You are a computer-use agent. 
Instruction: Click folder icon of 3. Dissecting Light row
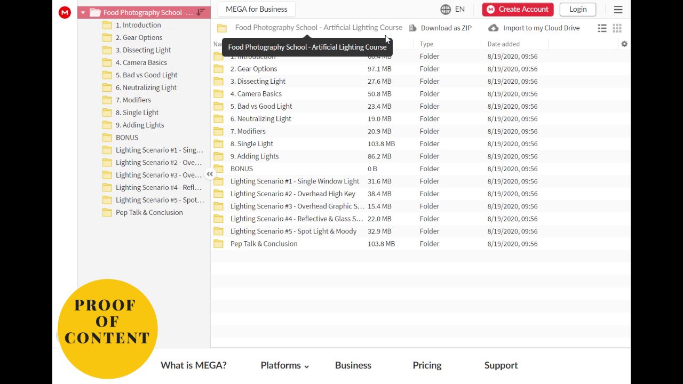218,81
